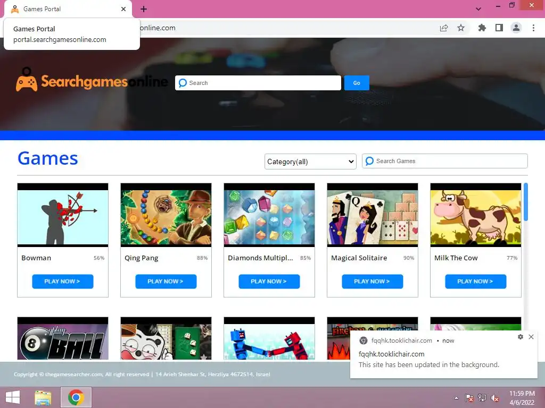
Task: Open the Chrome profile avatar
Action: 516,28
